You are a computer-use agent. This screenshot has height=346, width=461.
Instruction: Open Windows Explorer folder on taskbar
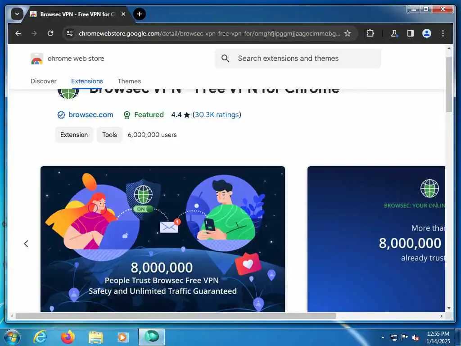pos(96,337)
